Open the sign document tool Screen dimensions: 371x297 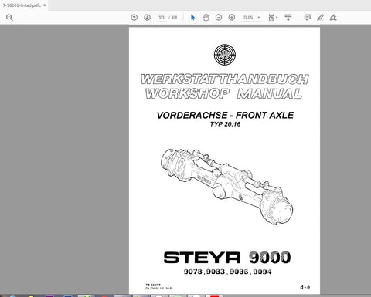coord(333,17)
